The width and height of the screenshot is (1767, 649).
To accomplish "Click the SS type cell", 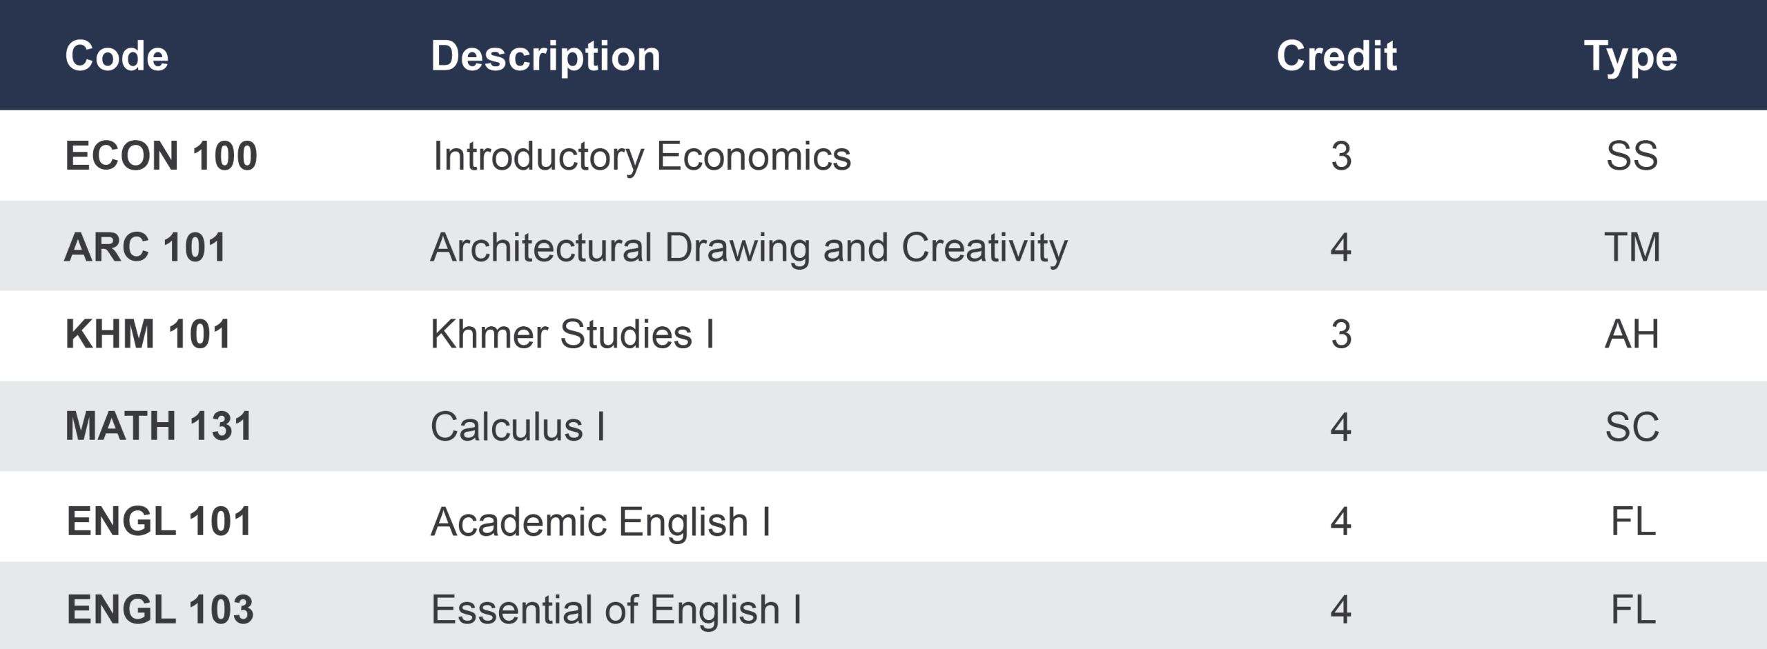I will (x=1632, y=156).
